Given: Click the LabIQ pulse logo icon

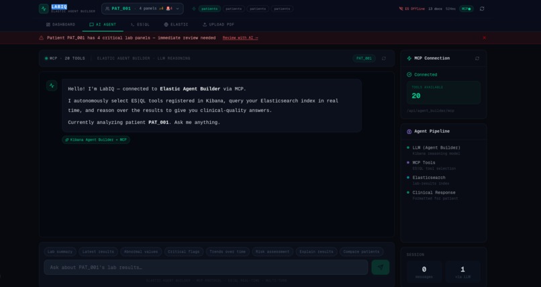Looking at the screenshot, I should pos(44,9).
